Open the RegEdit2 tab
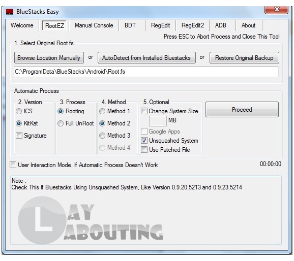Screen dimensions: 294x261 193,25
